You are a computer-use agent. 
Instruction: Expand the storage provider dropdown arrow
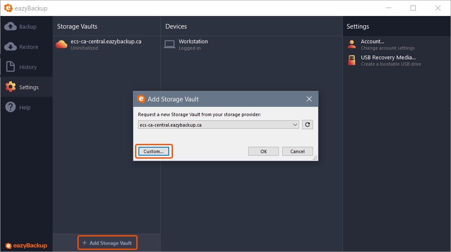click(x=295, y=125)
